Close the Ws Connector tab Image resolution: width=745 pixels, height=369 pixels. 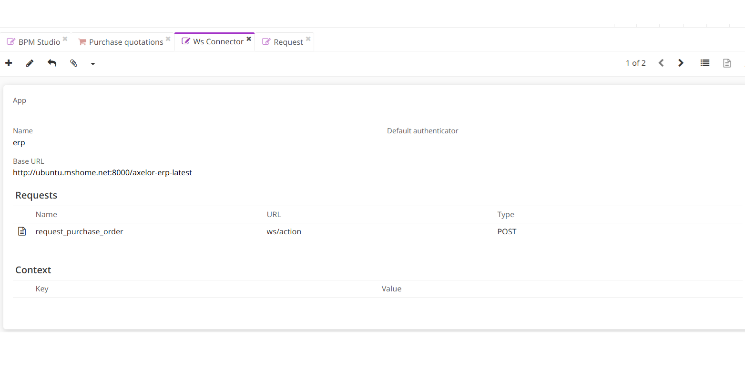tap(249, 39)
